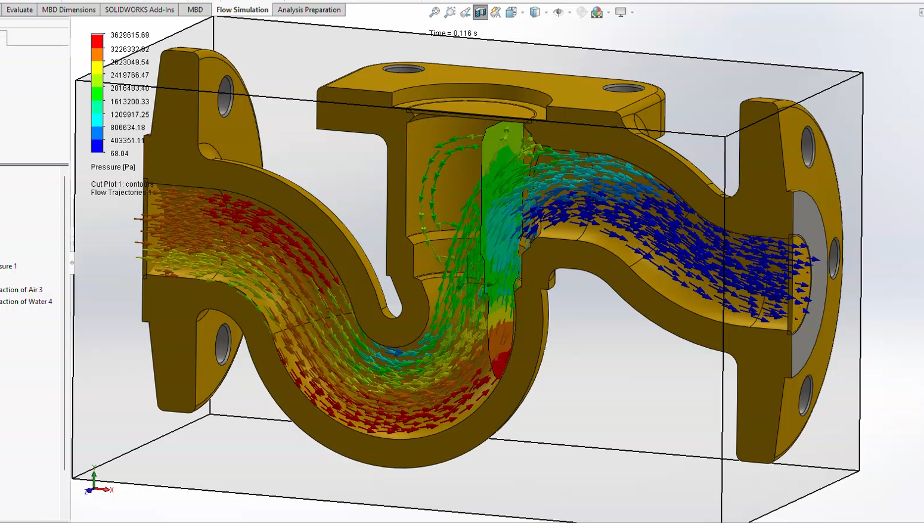This screenshot has width=924, height=523.
Task: Click the dark blue legend color at bottom
Action: pos(97,146)
